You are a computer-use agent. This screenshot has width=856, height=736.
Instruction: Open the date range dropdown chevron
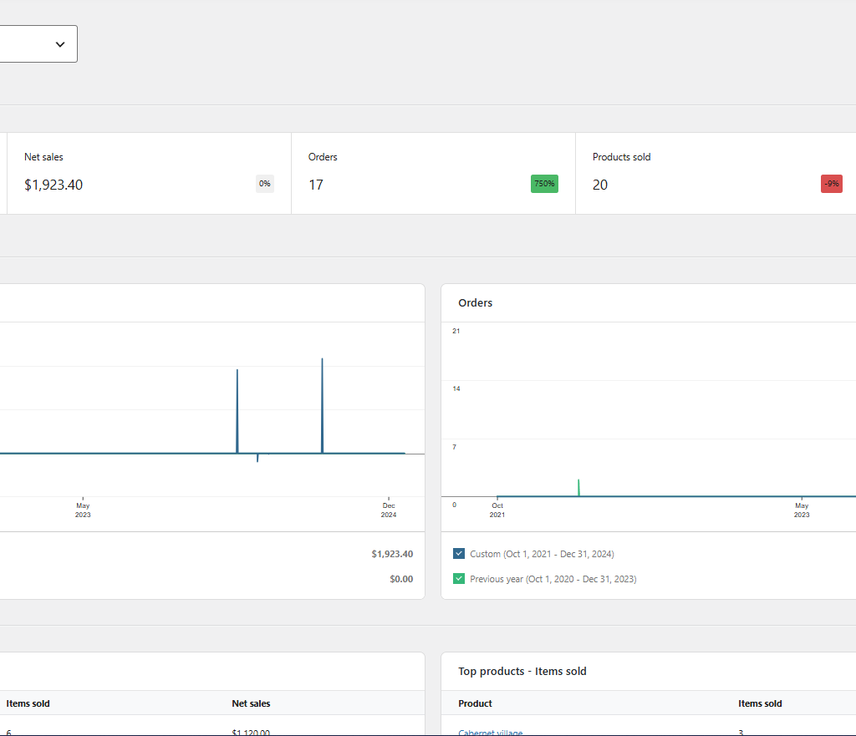click(x=60, y=44)
